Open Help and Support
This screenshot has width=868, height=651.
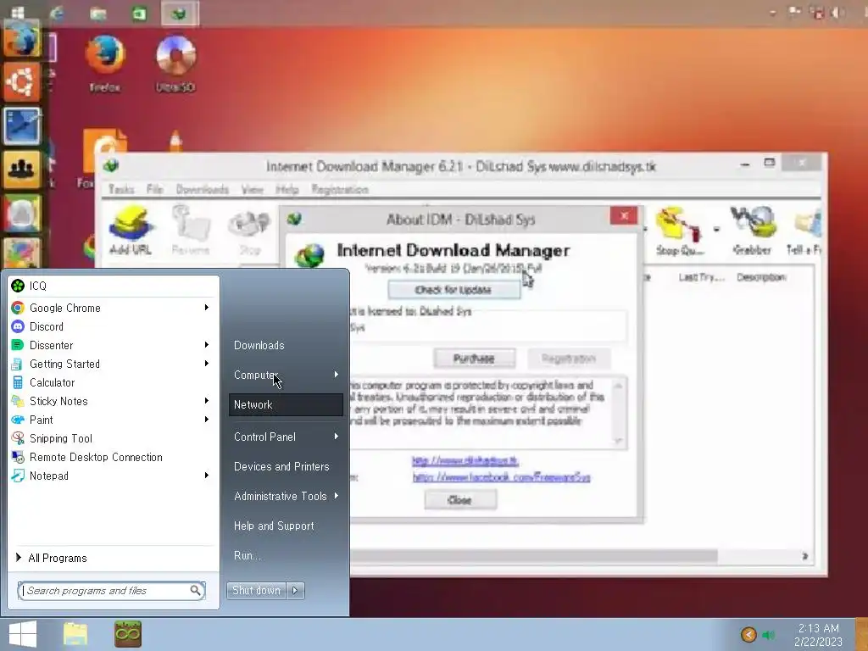tap(274, 526)
